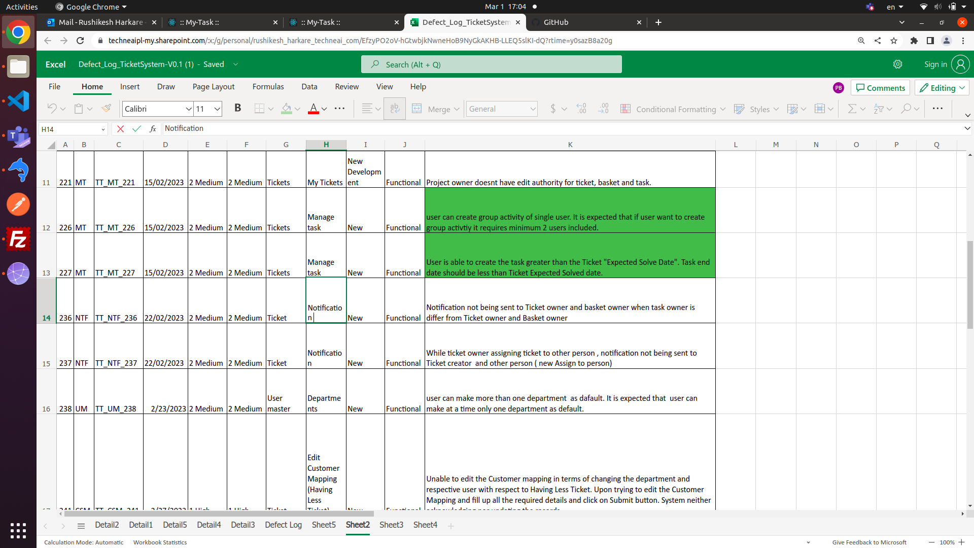Click the Find and Select magnifier icon

pyautogui.click(x=906, y=109)
